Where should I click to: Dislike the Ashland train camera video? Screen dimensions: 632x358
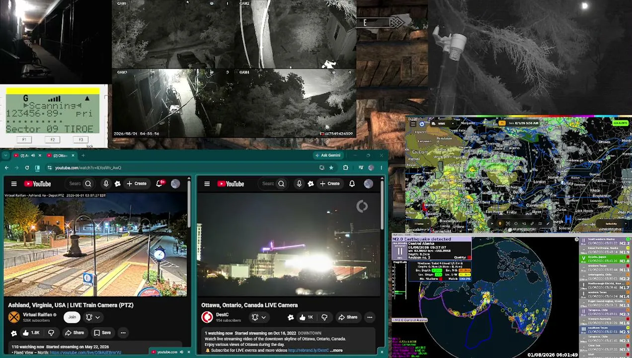pos(51,333)
